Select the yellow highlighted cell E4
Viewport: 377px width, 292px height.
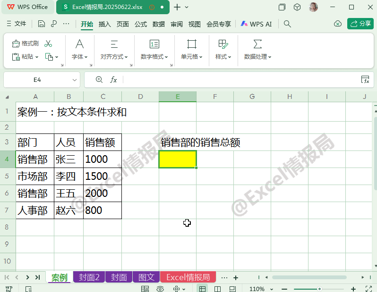(178, 159)
